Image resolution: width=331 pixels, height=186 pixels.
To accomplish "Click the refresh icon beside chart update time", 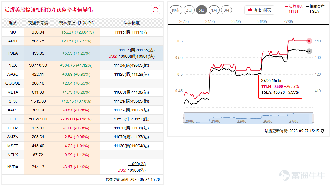I will pos(323,131).
